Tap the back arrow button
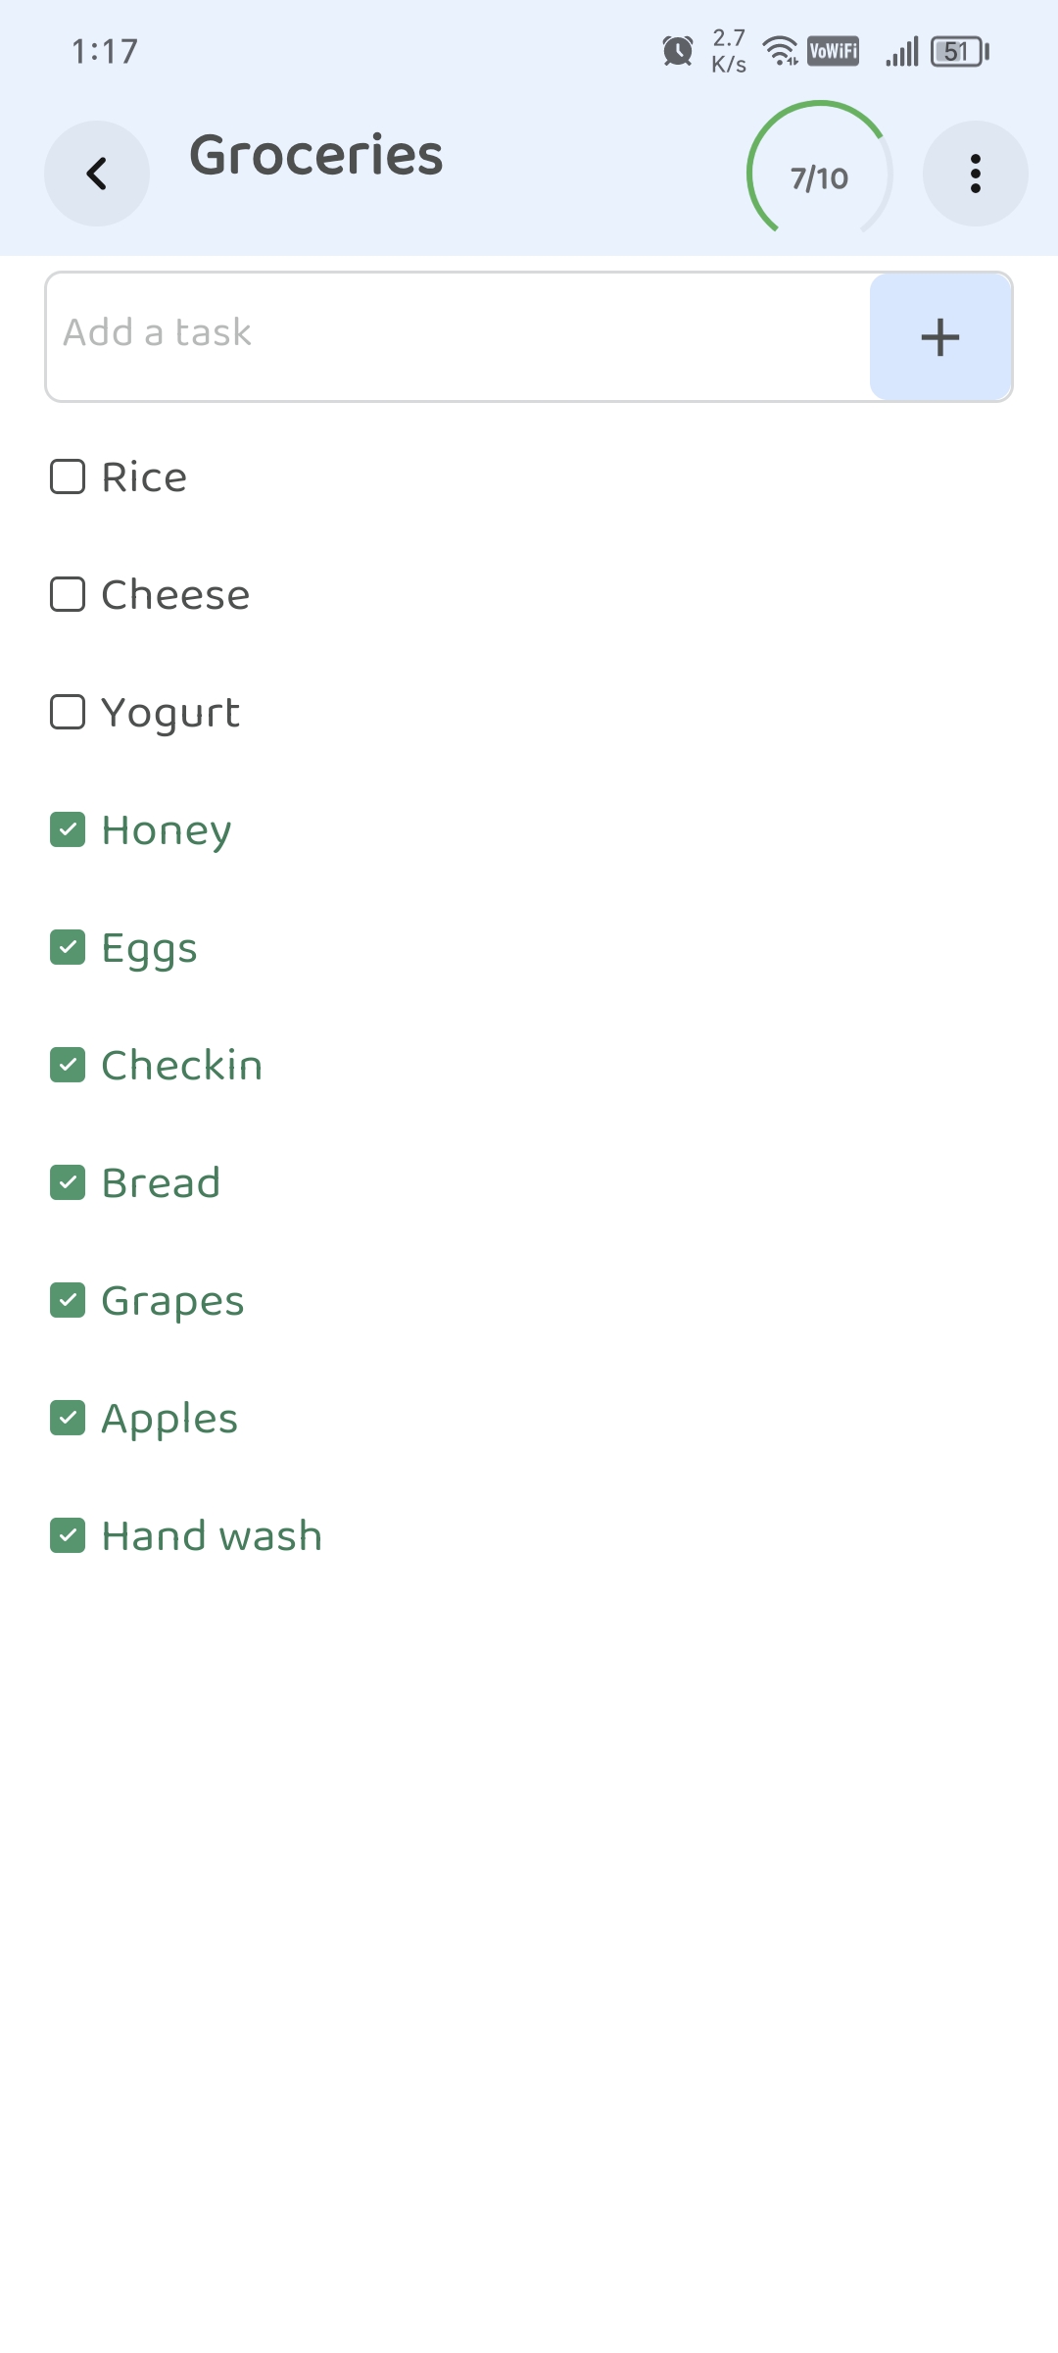1058x2353 pixels. click(x=96, y=174)
